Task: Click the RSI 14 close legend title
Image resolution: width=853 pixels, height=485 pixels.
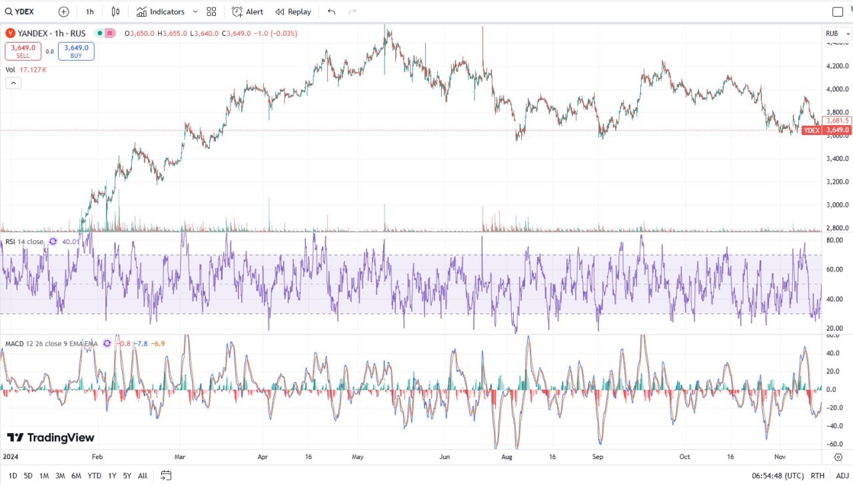Action: tap(24, 242)
